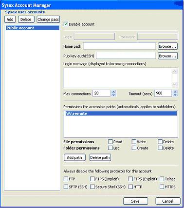Check the FTPS (Implicit) checkbox
Screen dimensions: 184x208
pyautogui.click(x=92, y=179)
